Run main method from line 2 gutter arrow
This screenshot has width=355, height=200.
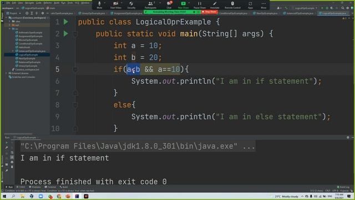(x=65, y=33)
